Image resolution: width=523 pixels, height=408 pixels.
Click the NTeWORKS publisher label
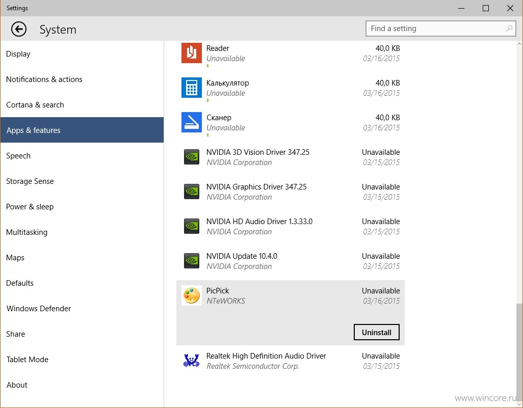(x=226, y=301)
